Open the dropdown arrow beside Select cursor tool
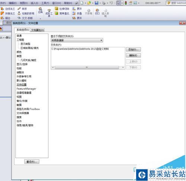The height and width of the screenshot is (181, 186). (122, 3)
